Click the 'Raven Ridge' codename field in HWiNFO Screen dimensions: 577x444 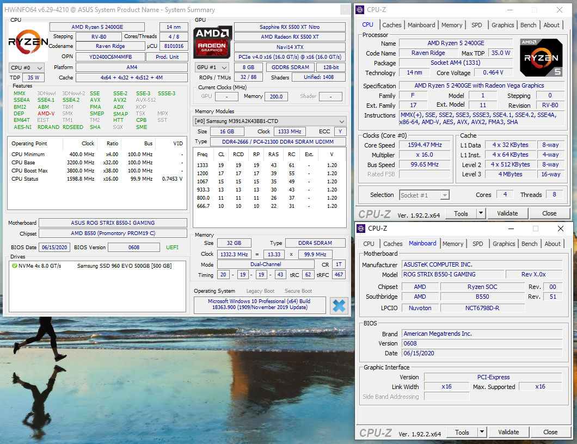tap(110, 46)
